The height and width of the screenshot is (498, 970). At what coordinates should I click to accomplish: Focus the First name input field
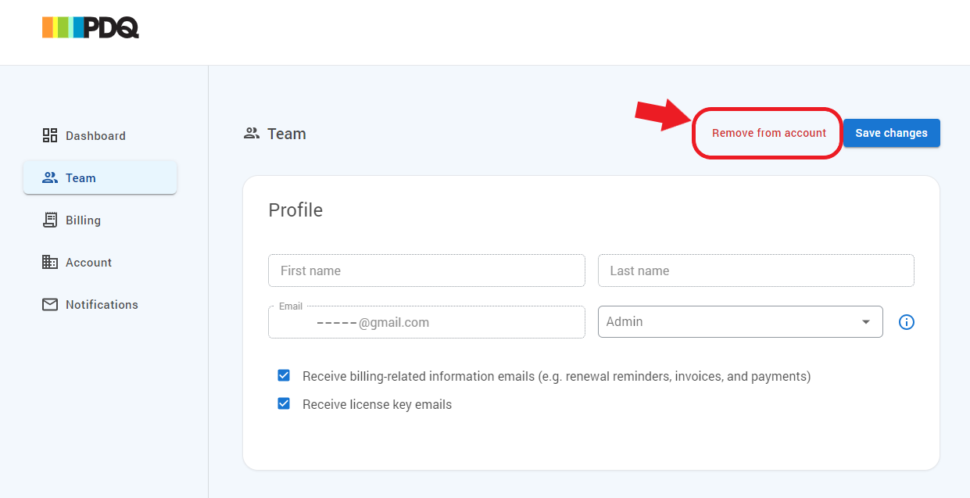(x=426, y=270)
